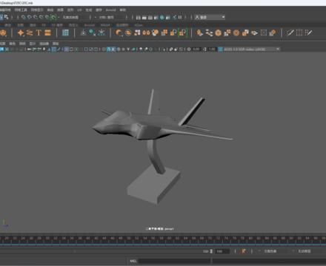Select the orange sphere bevel-style icon on the shelf
Viewport: 326px width, 266px height.
219,33
